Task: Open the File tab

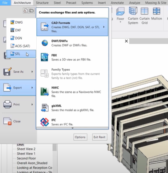Action: (x=5, y=3)
